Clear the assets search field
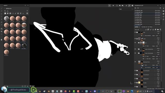This screenshot has width=165, height=93. point(27,11)
